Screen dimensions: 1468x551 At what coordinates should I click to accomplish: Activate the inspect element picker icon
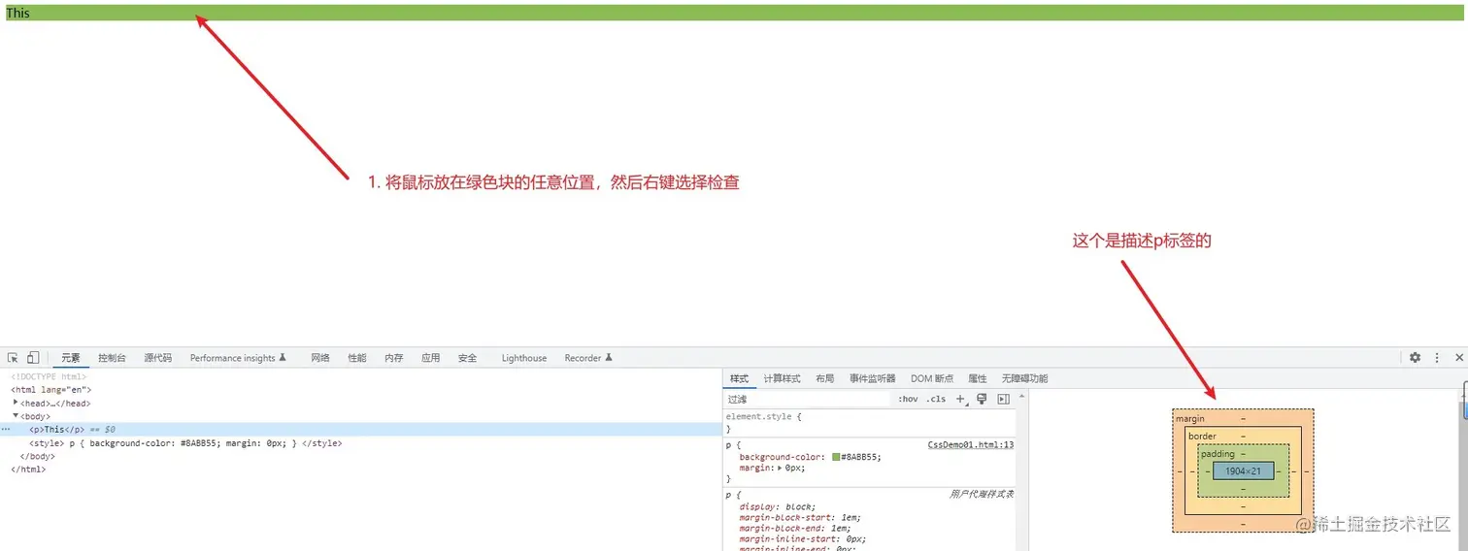(x=14, y=358)
